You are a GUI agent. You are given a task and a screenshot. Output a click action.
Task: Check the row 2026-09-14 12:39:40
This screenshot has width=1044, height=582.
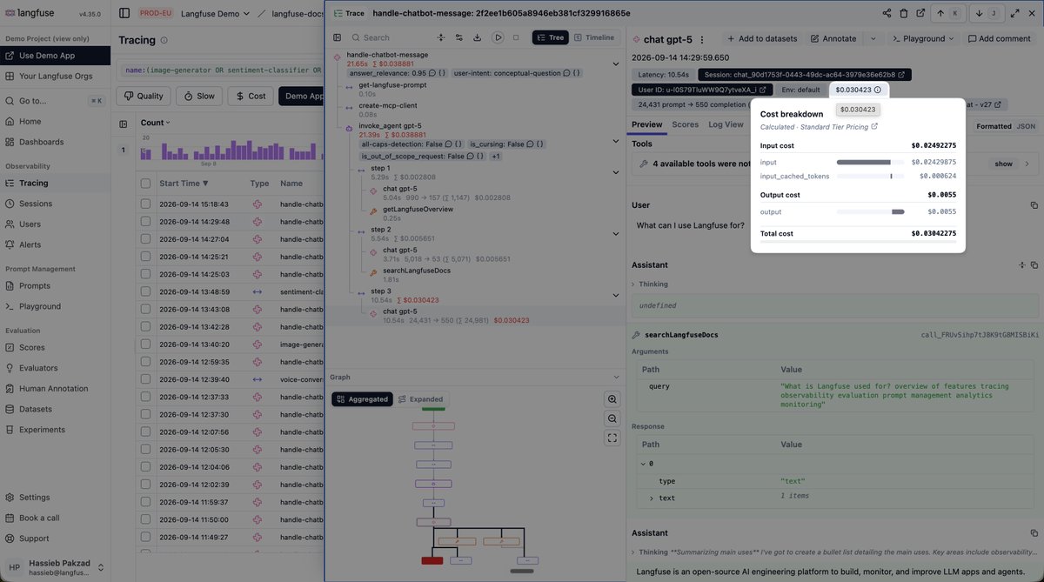(x=145, y=379)
